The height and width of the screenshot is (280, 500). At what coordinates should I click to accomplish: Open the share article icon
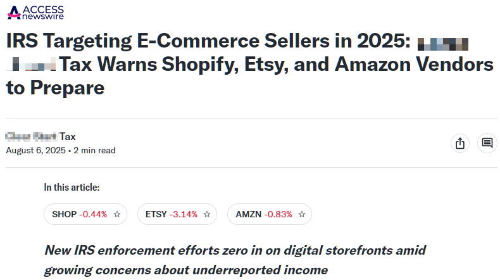pyautogui.click(x=460, y=143)
